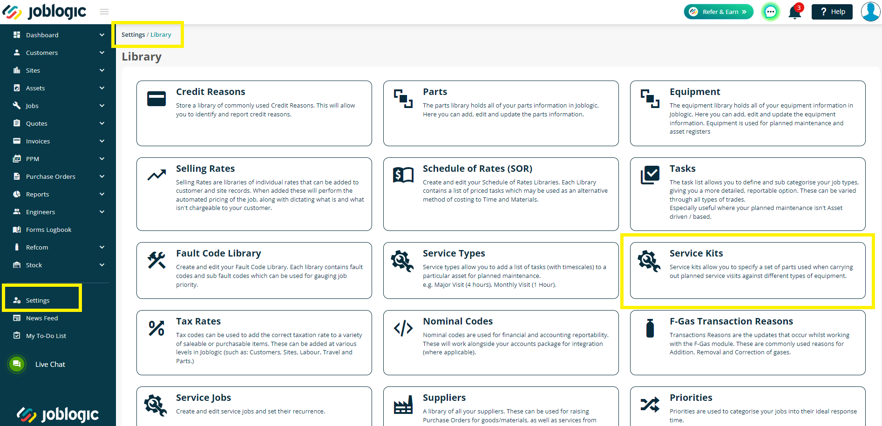Click the Selling Rates trend icon
882x426 pixels.
click(156, 175)
